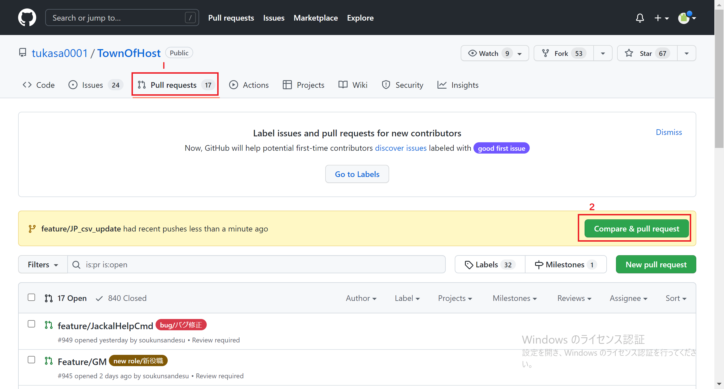Click the Watch eye icon

[x=473, y=53]
